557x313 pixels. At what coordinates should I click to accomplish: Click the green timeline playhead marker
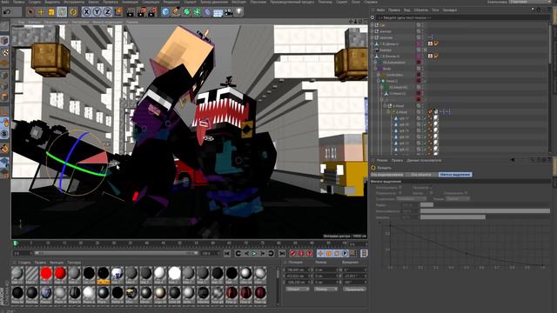pyautogui.click(x=15, y=243)
